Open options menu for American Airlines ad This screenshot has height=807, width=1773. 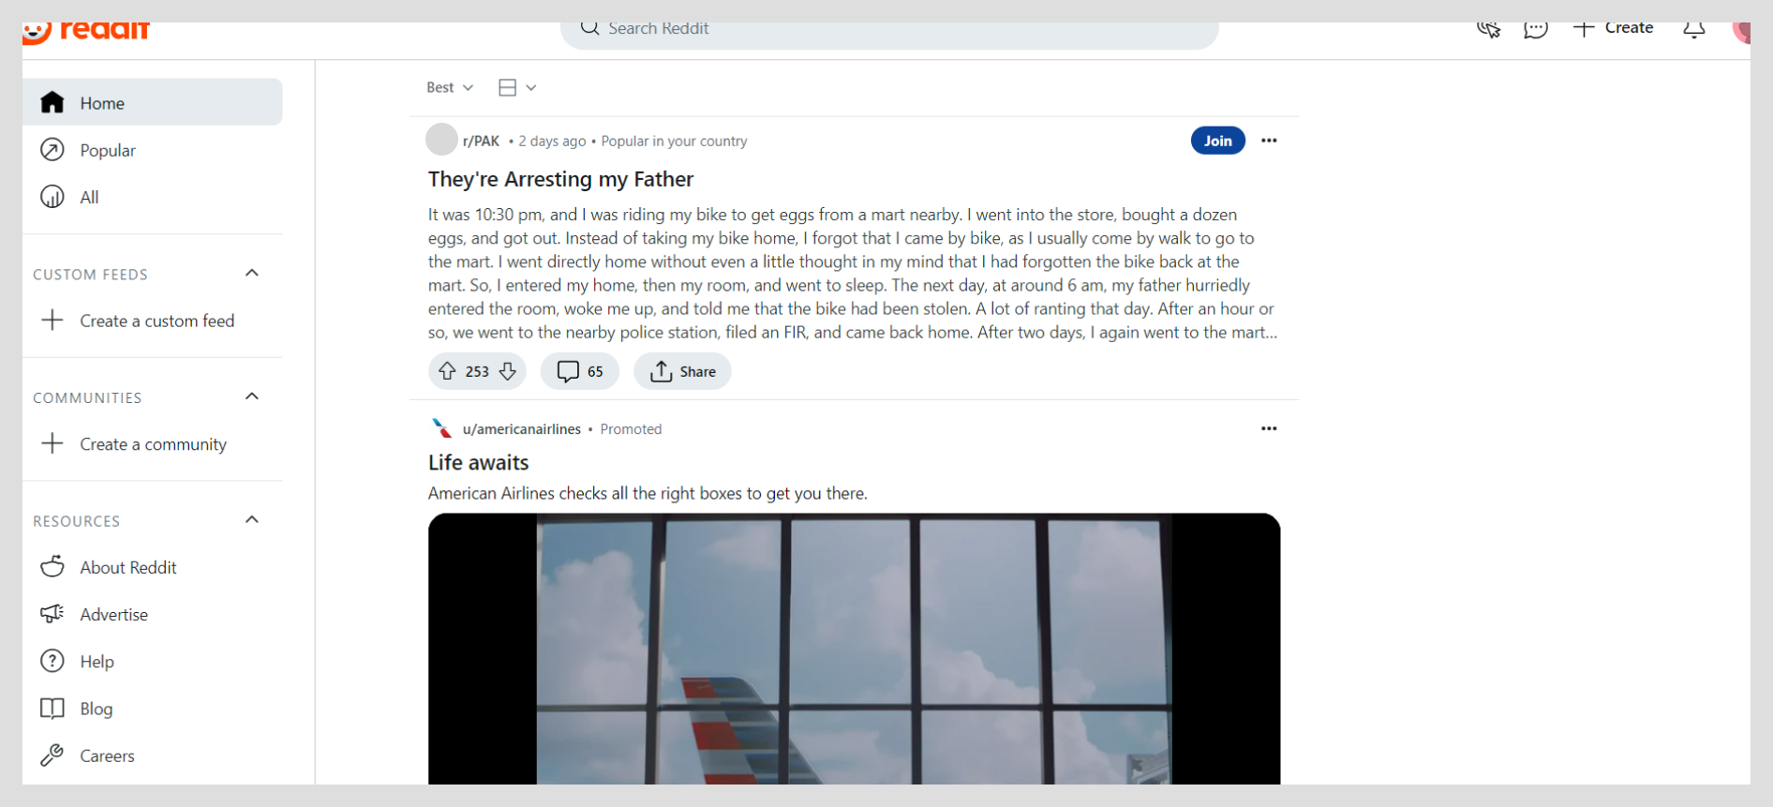click(x=1269, y=428)
